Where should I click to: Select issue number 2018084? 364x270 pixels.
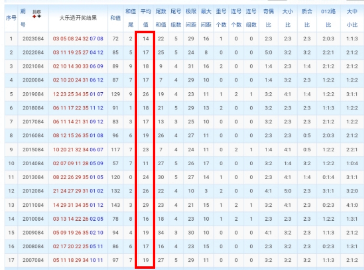pos(33,108)
